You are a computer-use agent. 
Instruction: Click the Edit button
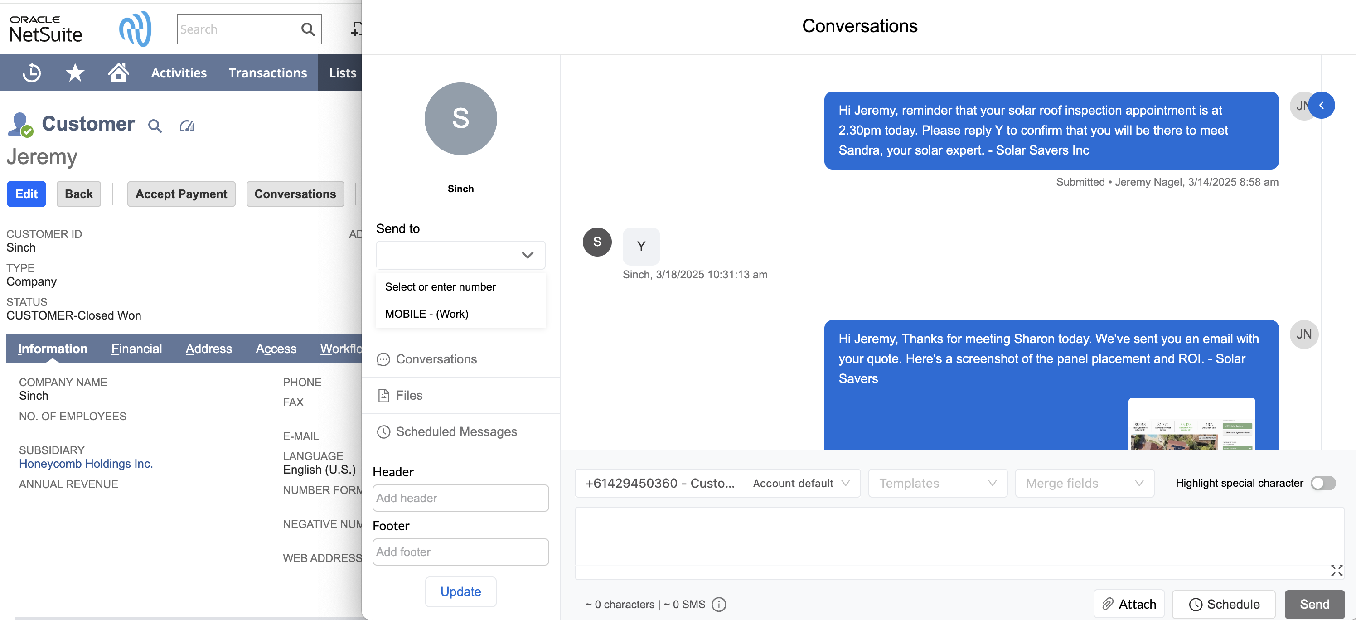click(26, 194)
